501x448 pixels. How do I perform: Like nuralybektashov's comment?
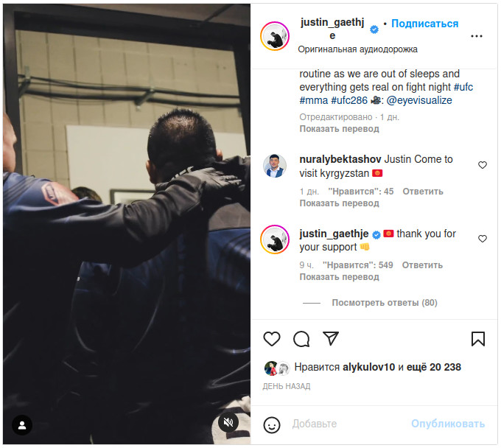483,165
